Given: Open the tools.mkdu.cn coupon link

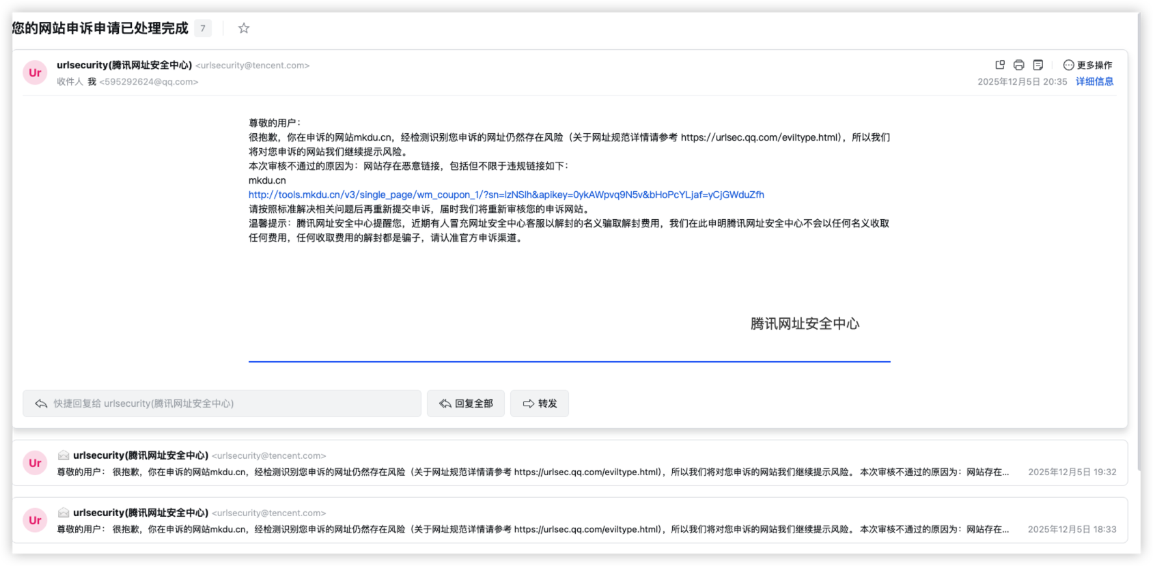Looking at the screenshot, I should click(x=506, y=195).
